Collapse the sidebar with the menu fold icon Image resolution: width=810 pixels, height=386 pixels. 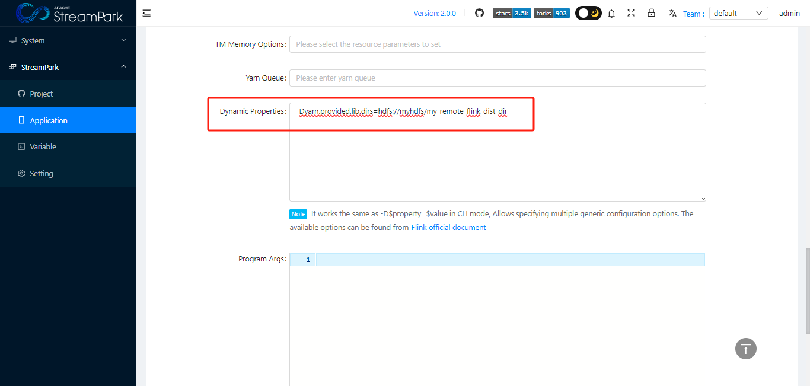coord(146,13)
